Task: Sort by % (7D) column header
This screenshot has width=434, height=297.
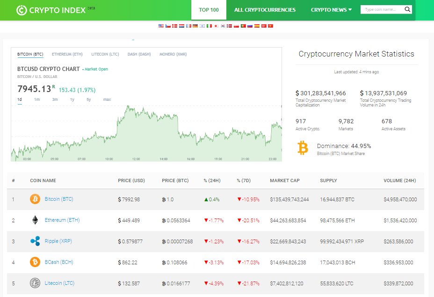Action: pos(244,180)
